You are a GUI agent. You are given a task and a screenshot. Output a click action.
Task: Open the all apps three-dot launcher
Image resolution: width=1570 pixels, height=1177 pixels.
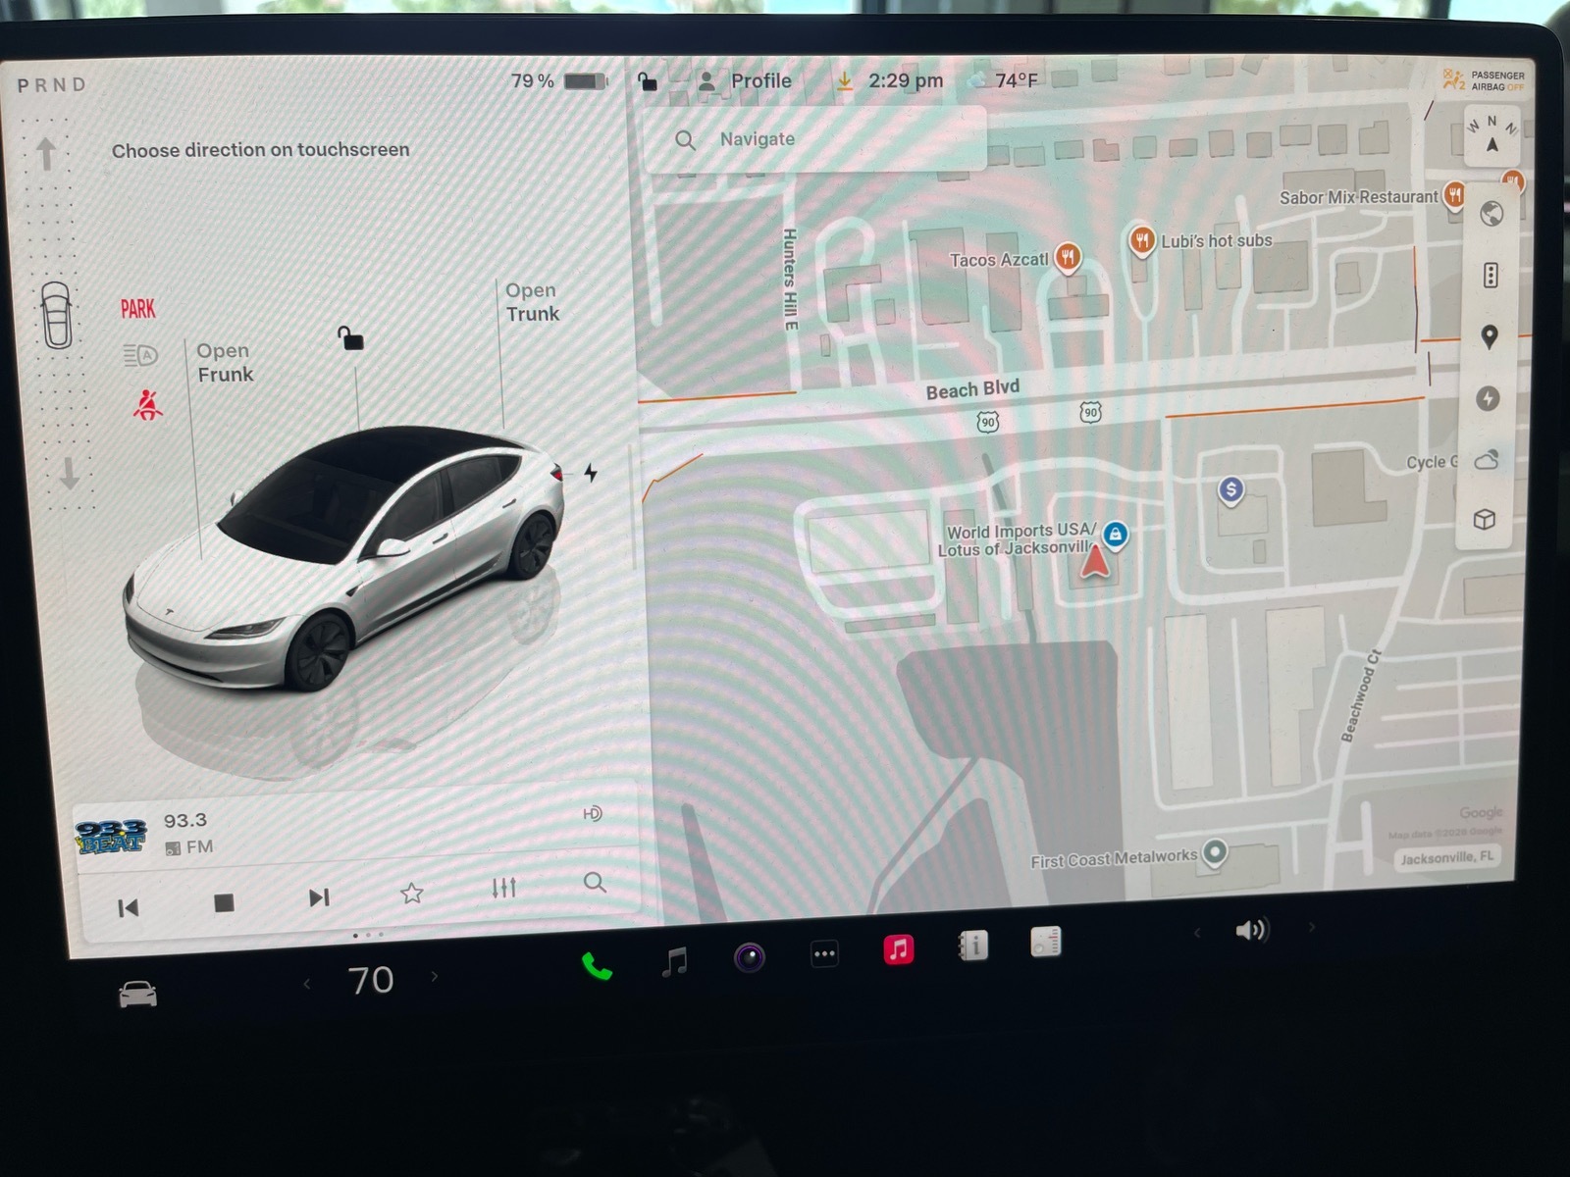(824, 953)
